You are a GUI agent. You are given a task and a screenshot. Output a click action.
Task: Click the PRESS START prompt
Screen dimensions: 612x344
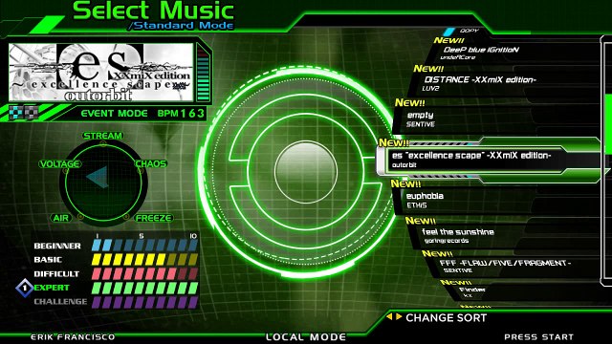[x=538, y=337]
